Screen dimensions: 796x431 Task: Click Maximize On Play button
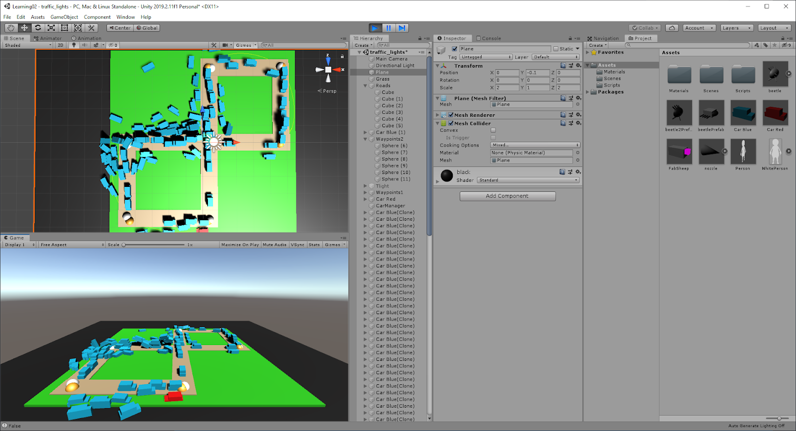pos(240,245)
